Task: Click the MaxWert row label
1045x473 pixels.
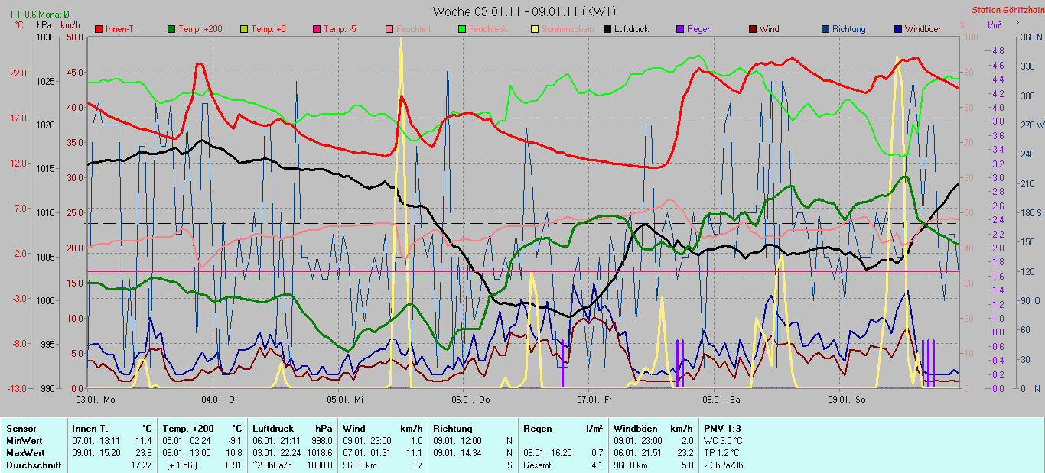Action: tap(26, 453)
